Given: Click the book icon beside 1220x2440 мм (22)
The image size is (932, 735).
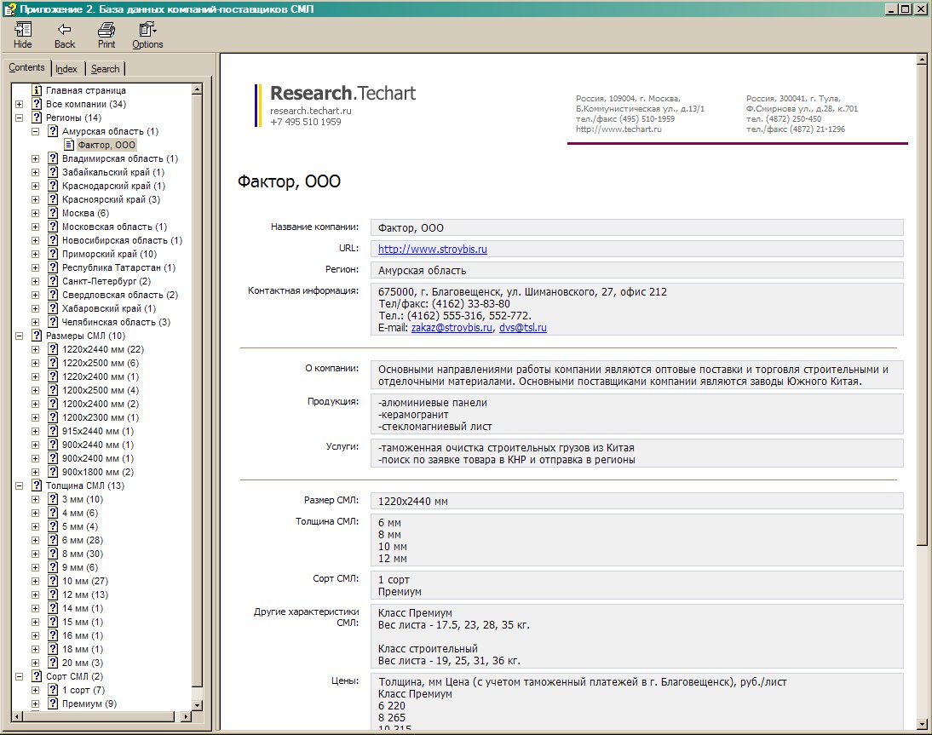Looking at the screenshot, I should (53, 349).
